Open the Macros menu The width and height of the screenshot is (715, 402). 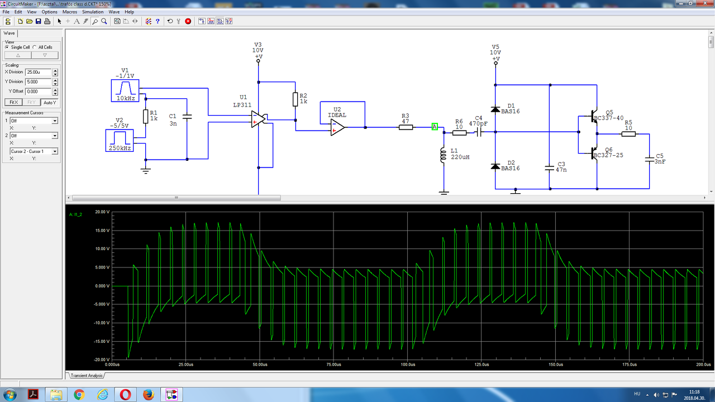[70, 12]
